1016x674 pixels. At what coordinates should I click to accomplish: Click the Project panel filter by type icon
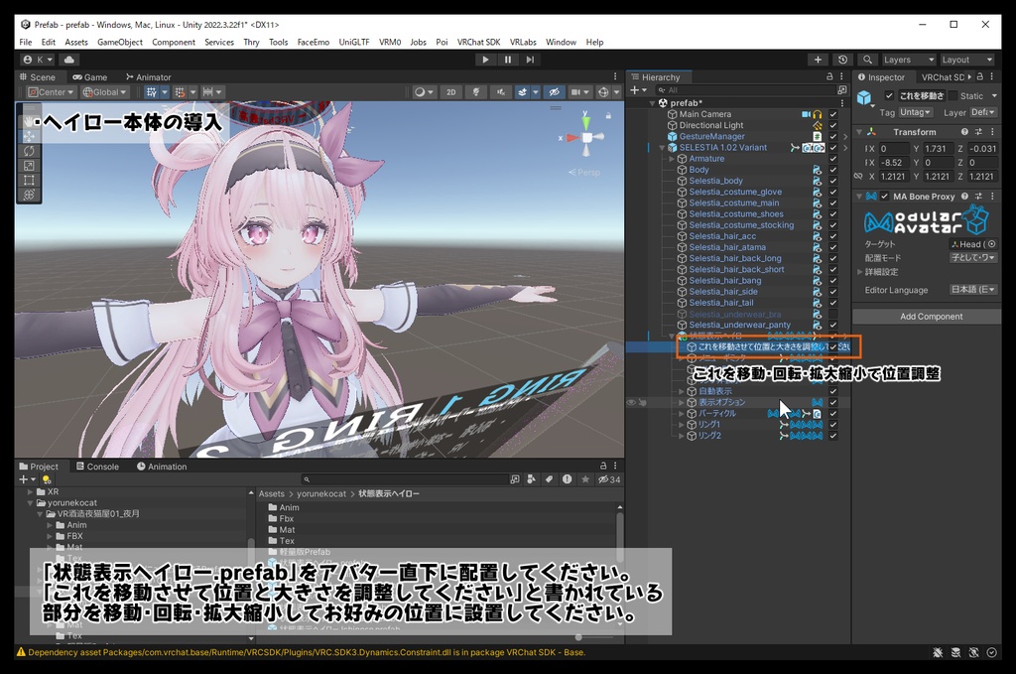532,479
